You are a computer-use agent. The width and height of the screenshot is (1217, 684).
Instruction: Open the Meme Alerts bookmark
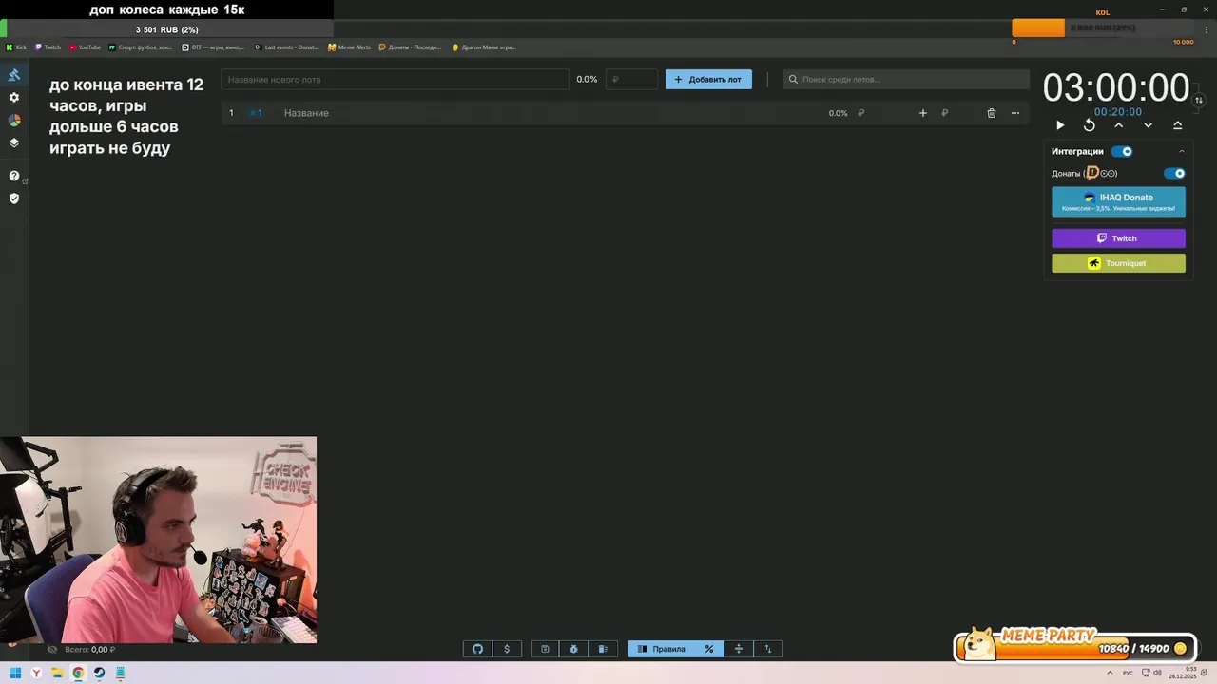coord(349,47)
